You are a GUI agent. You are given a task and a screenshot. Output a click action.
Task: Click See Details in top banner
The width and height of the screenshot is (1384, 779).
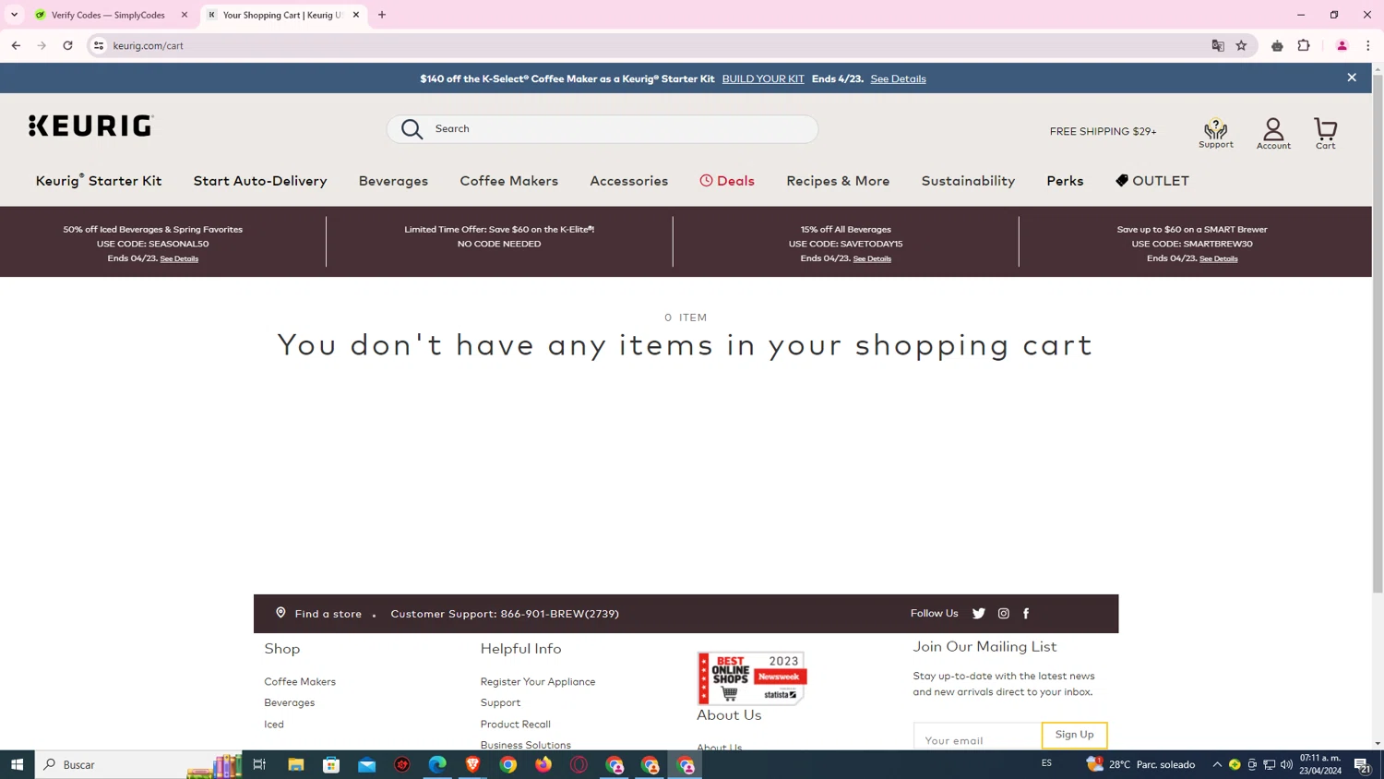(898, 78)
